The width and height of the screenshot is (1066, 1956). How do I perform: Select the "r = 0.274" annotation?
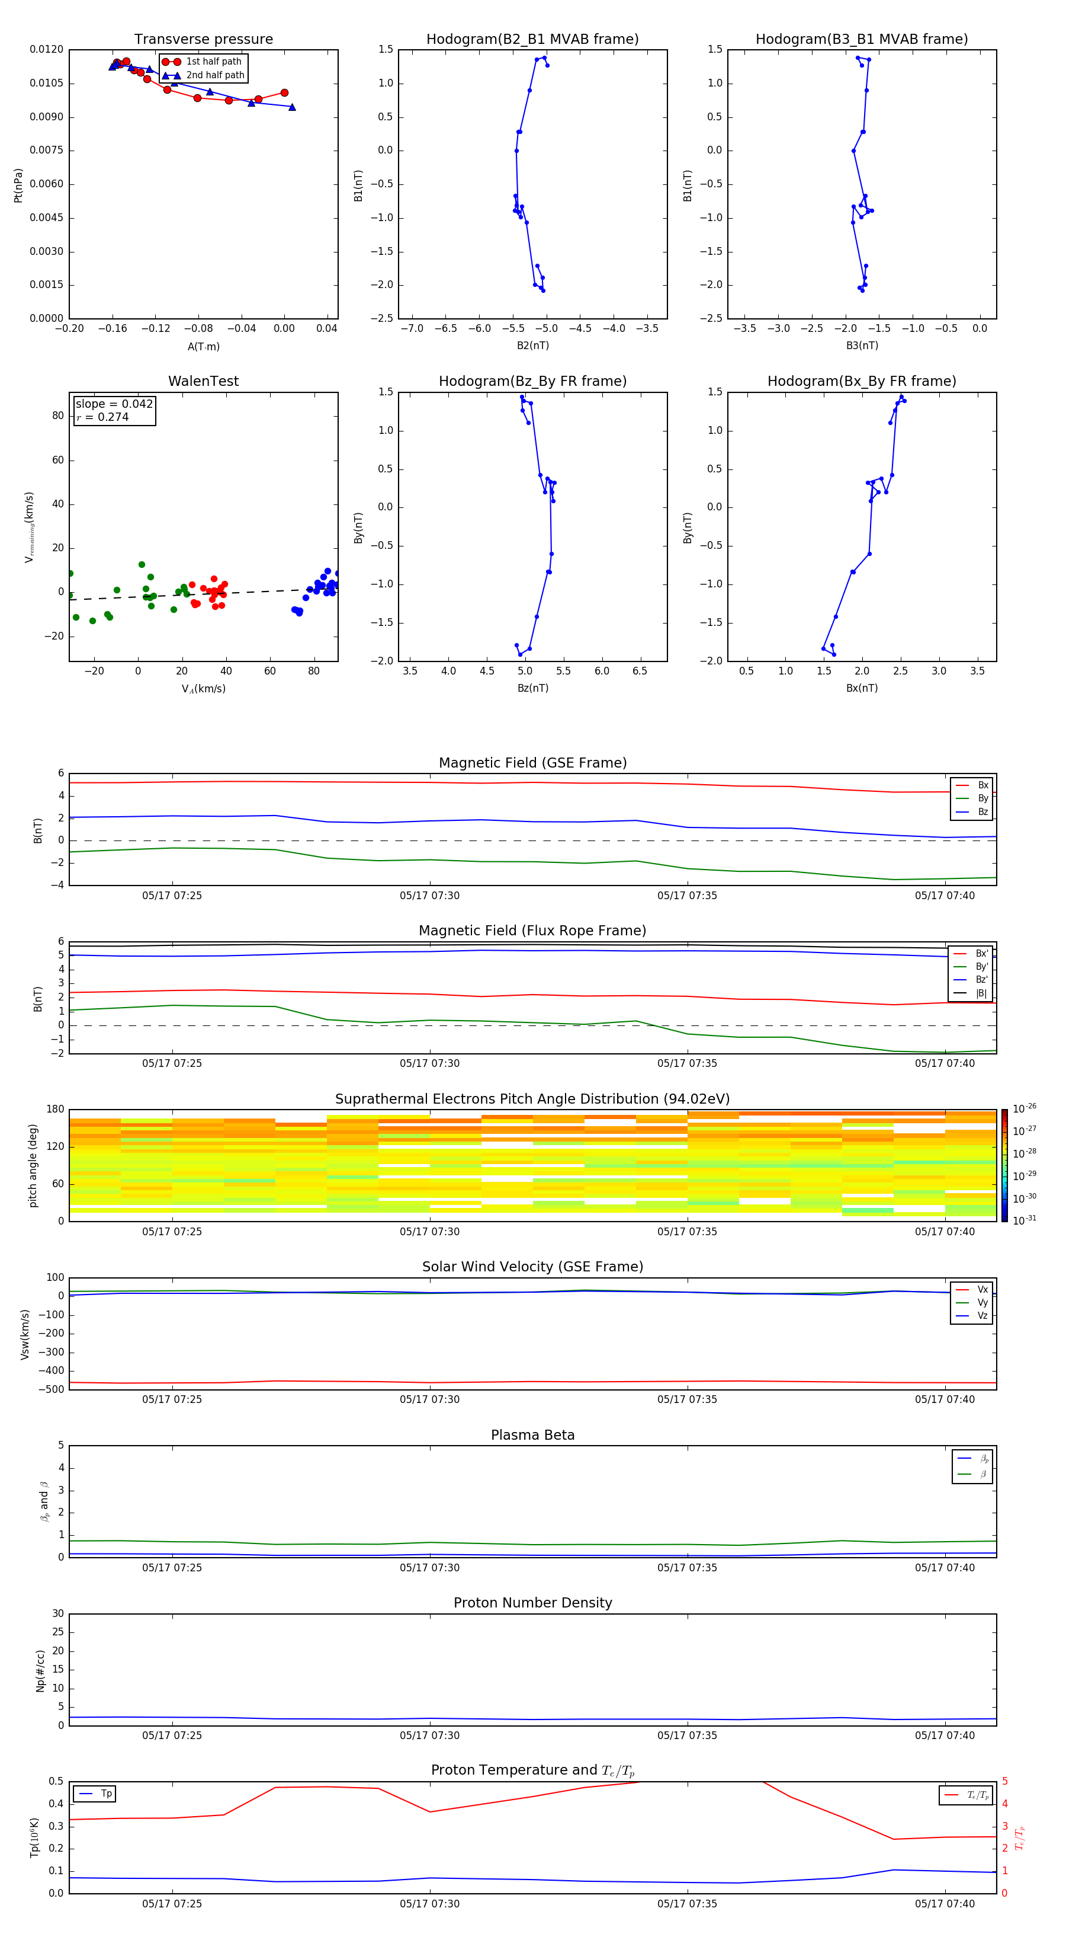pyautogui.click(x=103, y=417)
